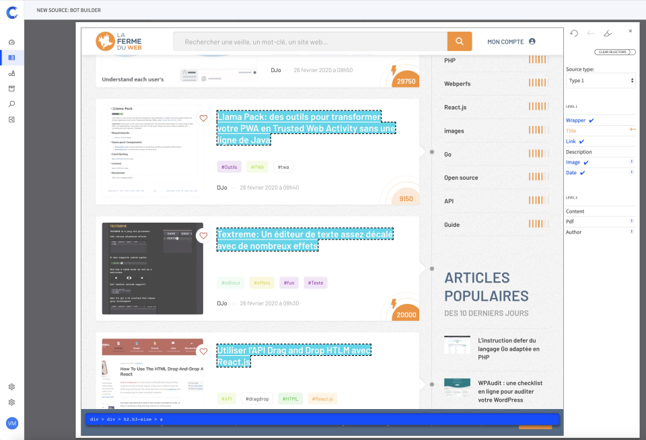Click the #React.js tag

tap(322, 399)
